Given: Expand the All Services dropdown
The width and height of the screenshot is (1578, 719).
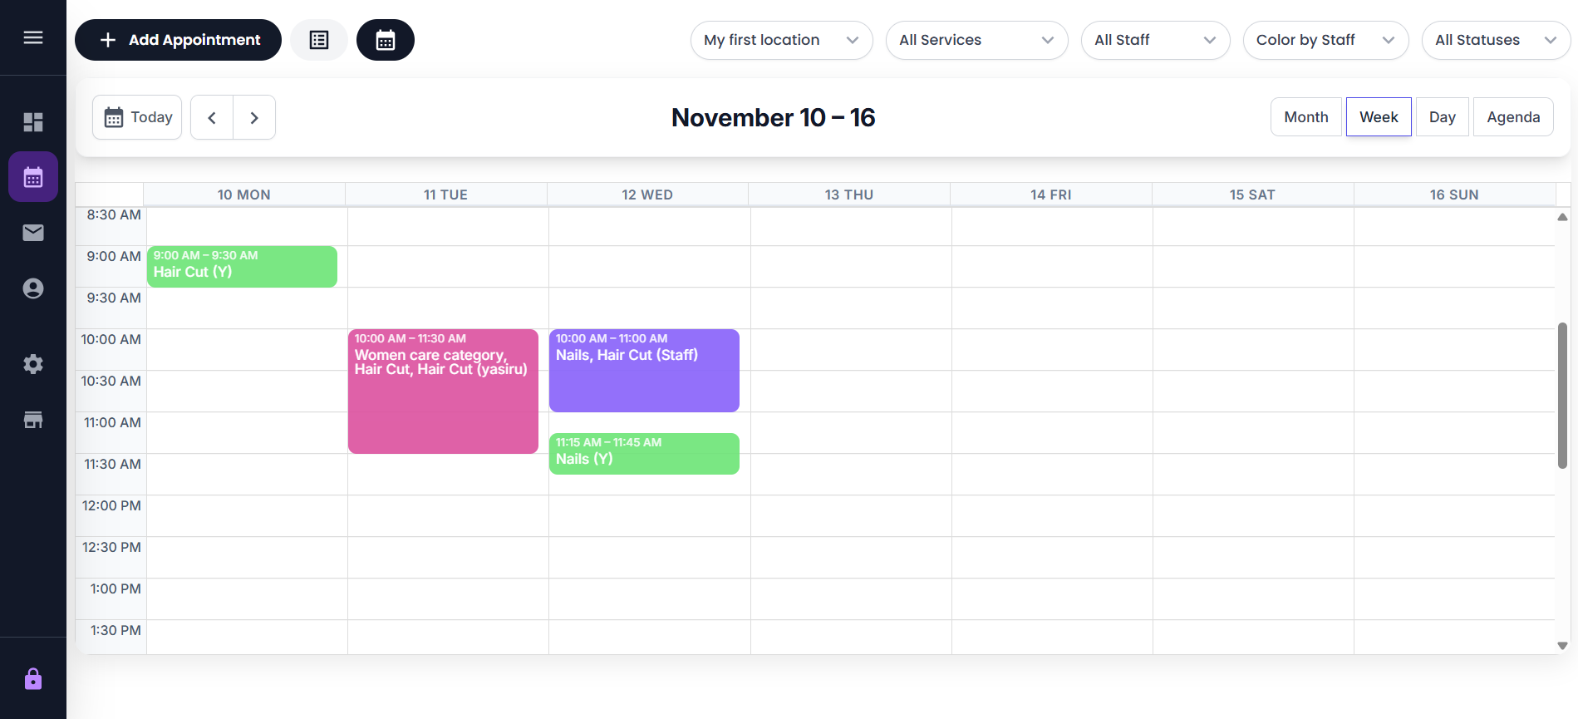Looking at the screenshot, I should tap(976, 39).
